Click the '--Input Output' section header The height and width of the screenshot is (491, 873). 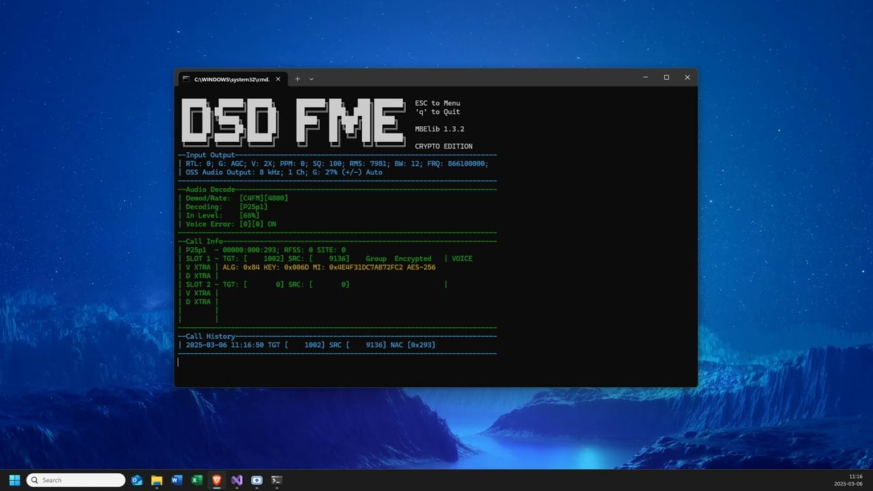click(207, 155)
